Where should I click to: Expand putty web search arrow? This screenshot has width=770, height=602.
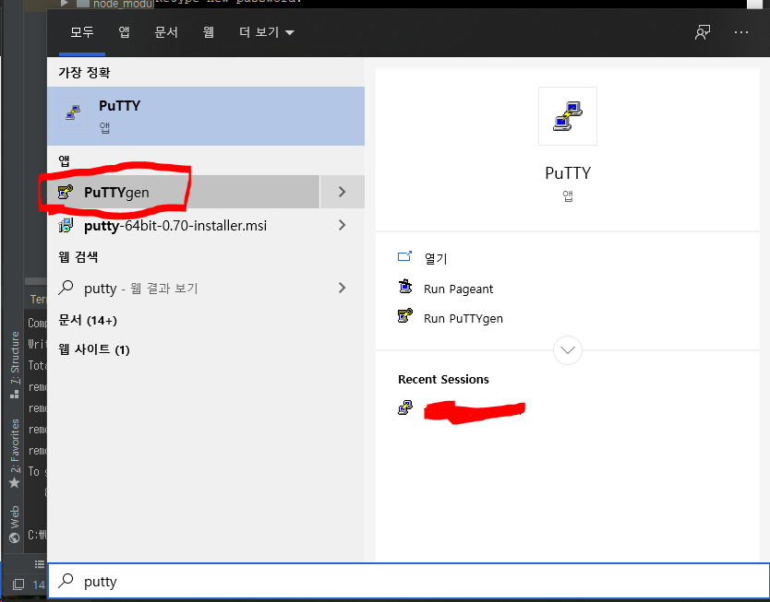343,288
